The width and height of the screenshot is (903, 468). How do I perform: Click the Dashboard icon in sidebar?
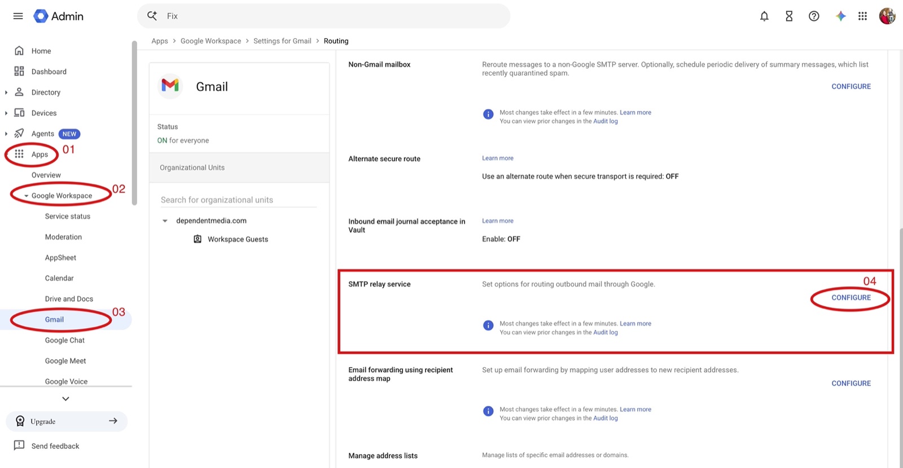(x=19, y=71)
